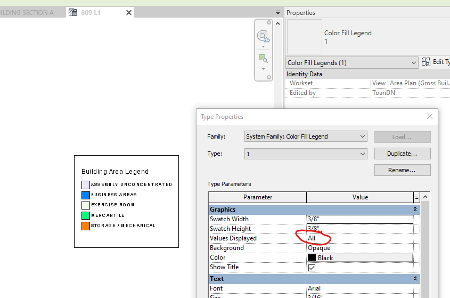Edit the Swatch Width value field

coord(360,219)
